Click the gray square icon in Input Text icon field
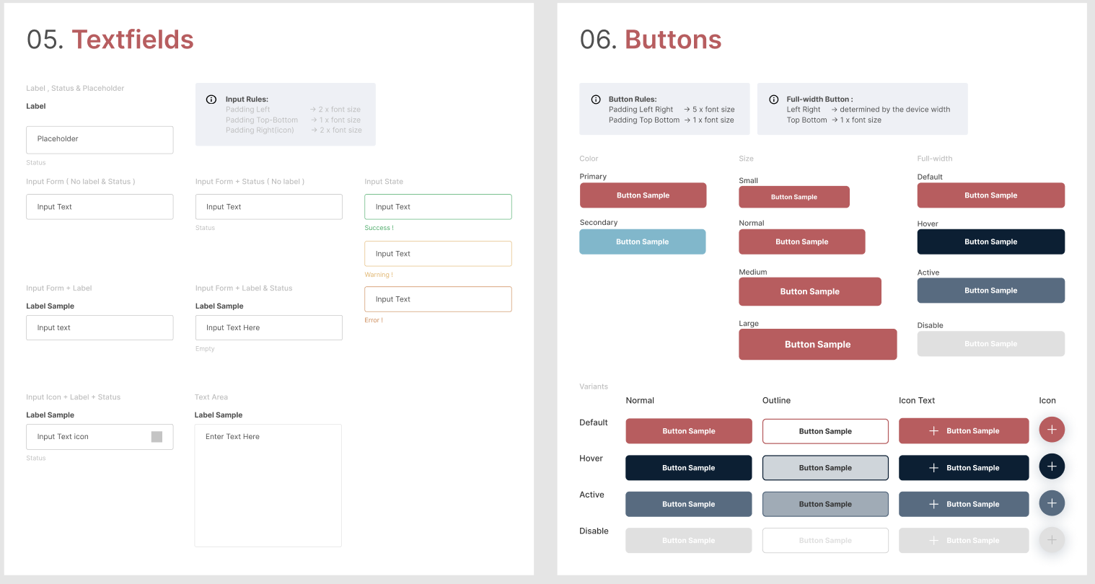 click(157, 437)
